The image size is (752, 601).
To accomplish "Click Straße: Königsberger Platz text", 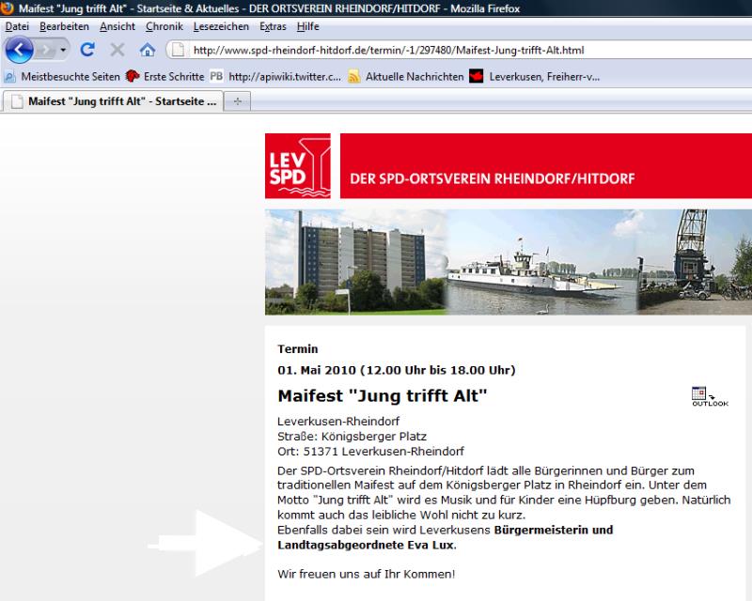I will point(352,436).
